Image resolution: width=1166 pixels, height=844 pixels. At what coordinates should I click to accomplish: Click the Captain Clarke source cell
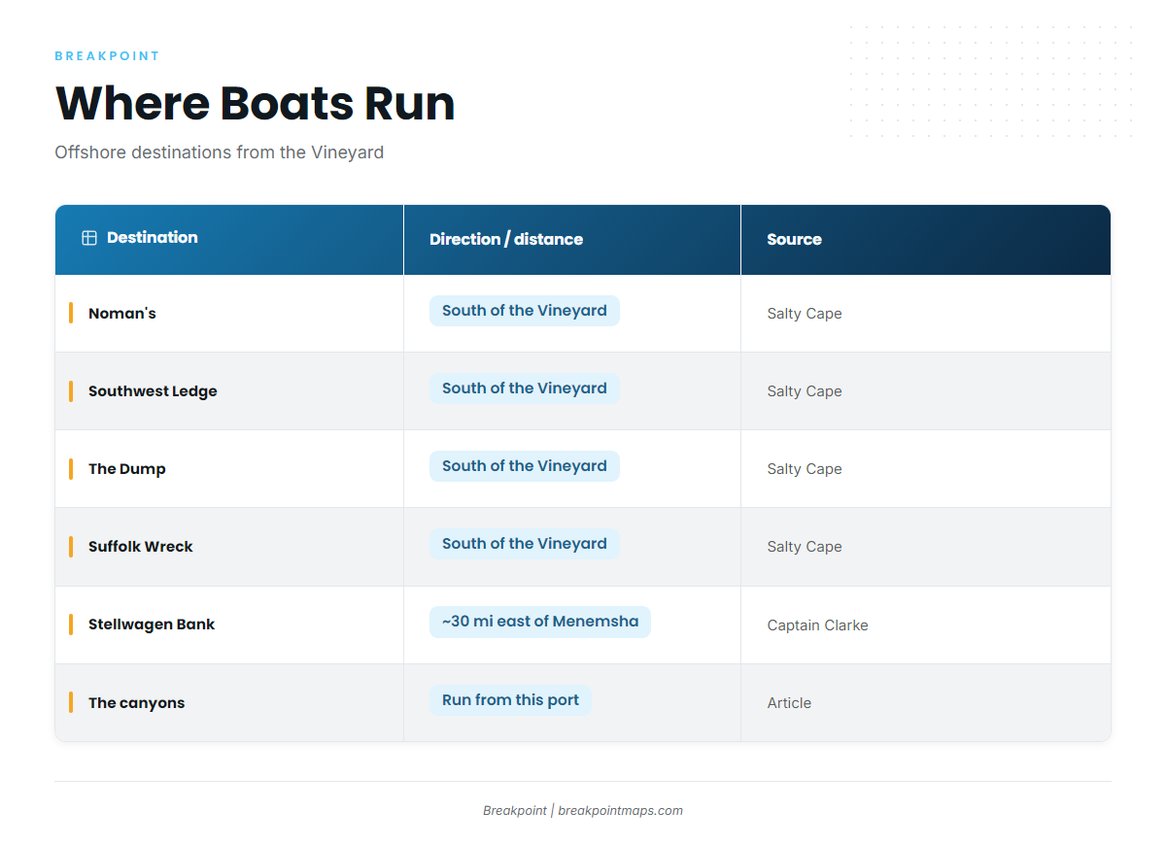point(926,625)
